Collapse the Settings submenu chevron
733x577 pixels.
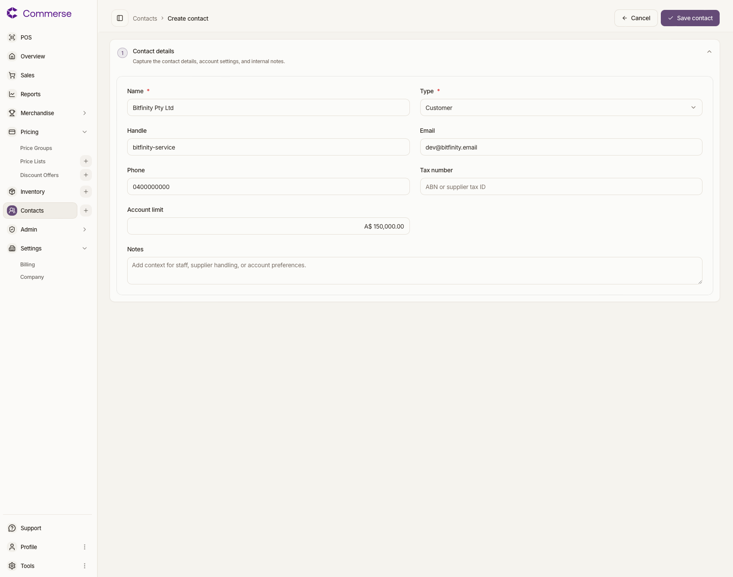85,248
